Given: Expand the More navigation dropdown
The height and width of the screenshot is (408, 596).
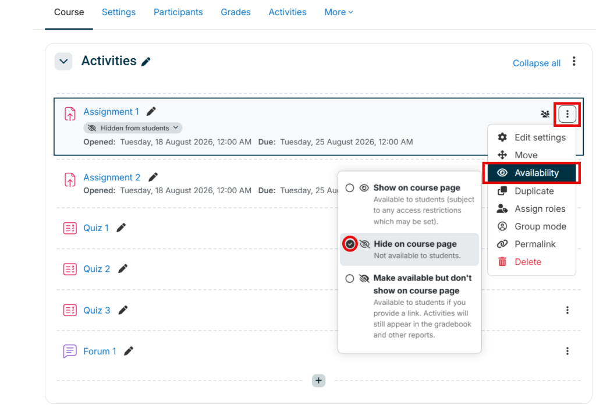Looking at the screenshot, I should [x=339, y=12].
